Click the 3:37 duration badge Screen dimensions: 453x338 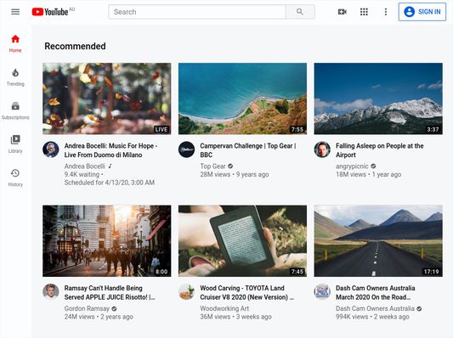pyautogui.click(x=433, y=129)
